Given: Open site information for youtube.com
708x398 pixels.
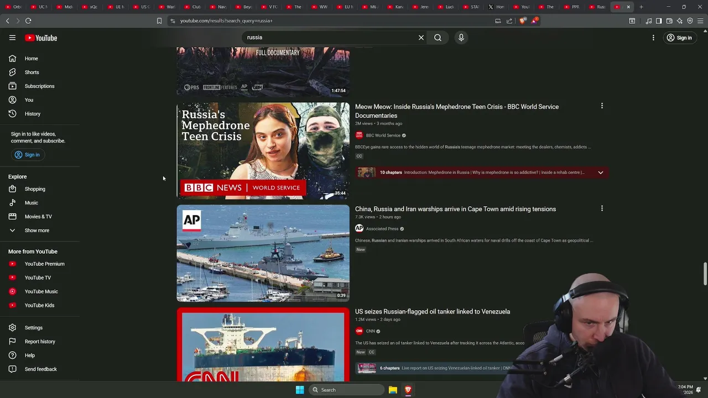Looking at the screenshot, I should pos(173,20).
